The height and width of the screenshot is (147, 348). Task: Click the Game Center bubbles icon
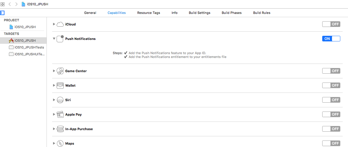pos(60,71)
